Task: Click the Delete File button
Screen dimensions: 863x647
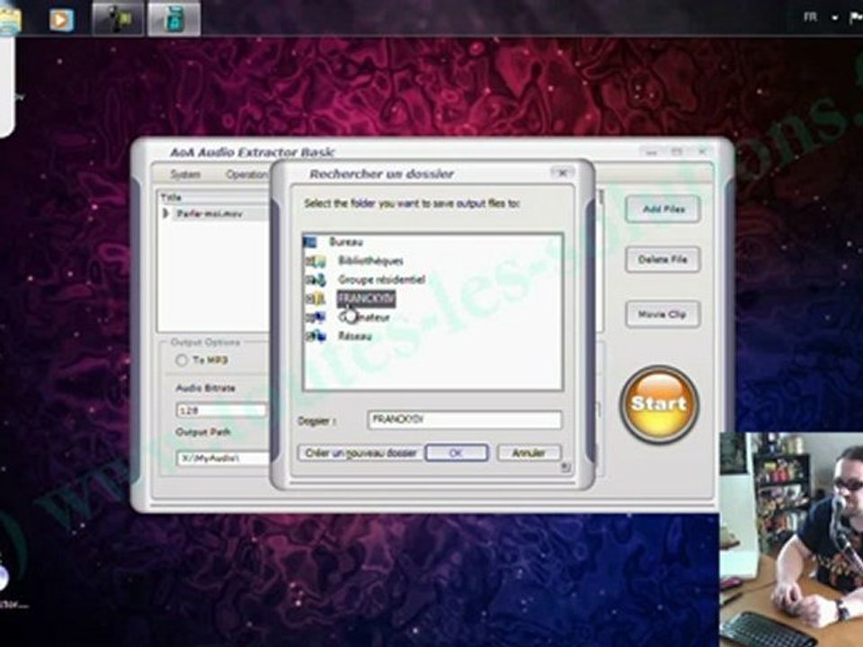Action: (x=663, y=259)
